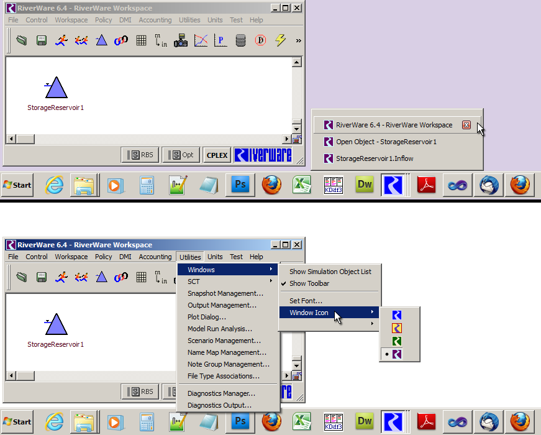
Task: Show hidden toolbar items with the chevron
Action: (298, 41)
